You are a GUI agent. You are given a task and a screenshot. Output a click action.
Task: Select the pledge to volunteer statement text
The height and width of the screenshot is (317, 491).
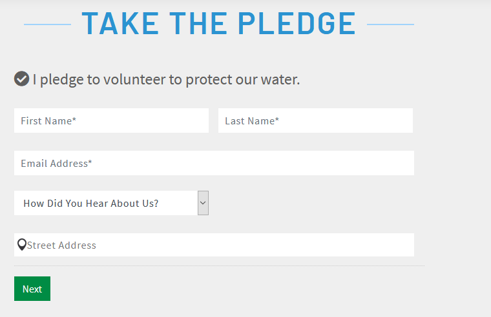point(166,80)
